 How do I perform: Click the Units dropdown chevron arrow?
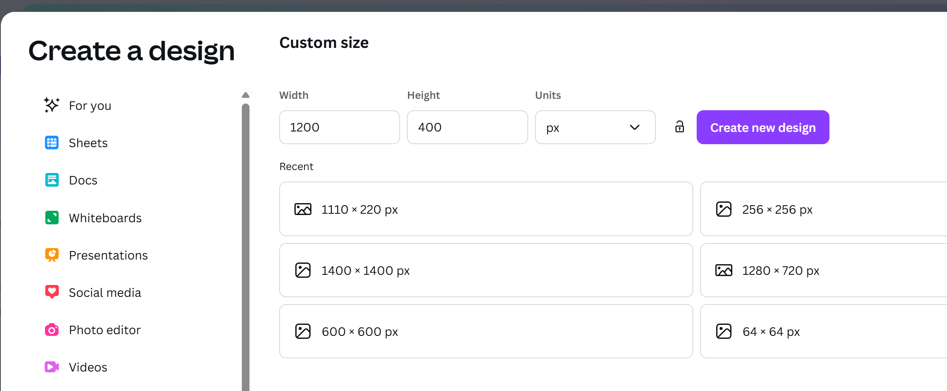[634, 127]
